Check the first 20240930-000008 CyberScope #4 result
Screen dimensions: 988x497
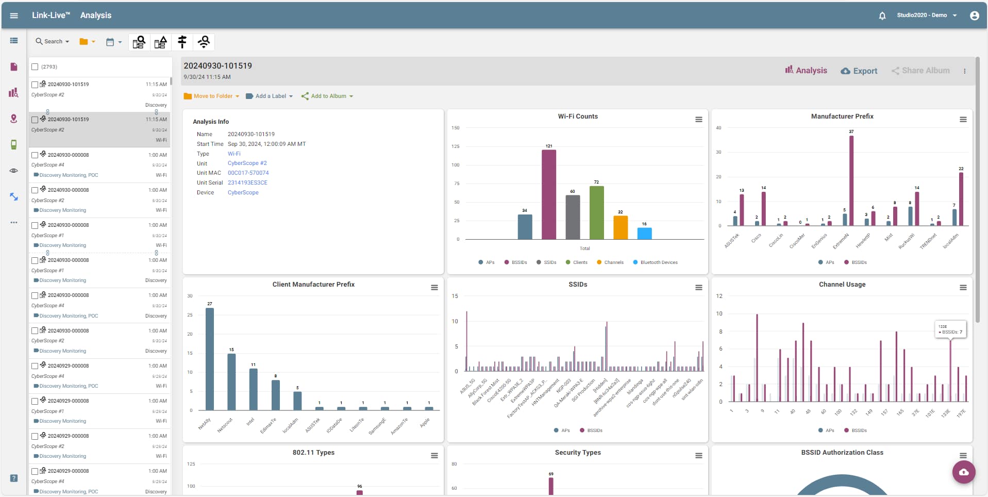[35, 155]
